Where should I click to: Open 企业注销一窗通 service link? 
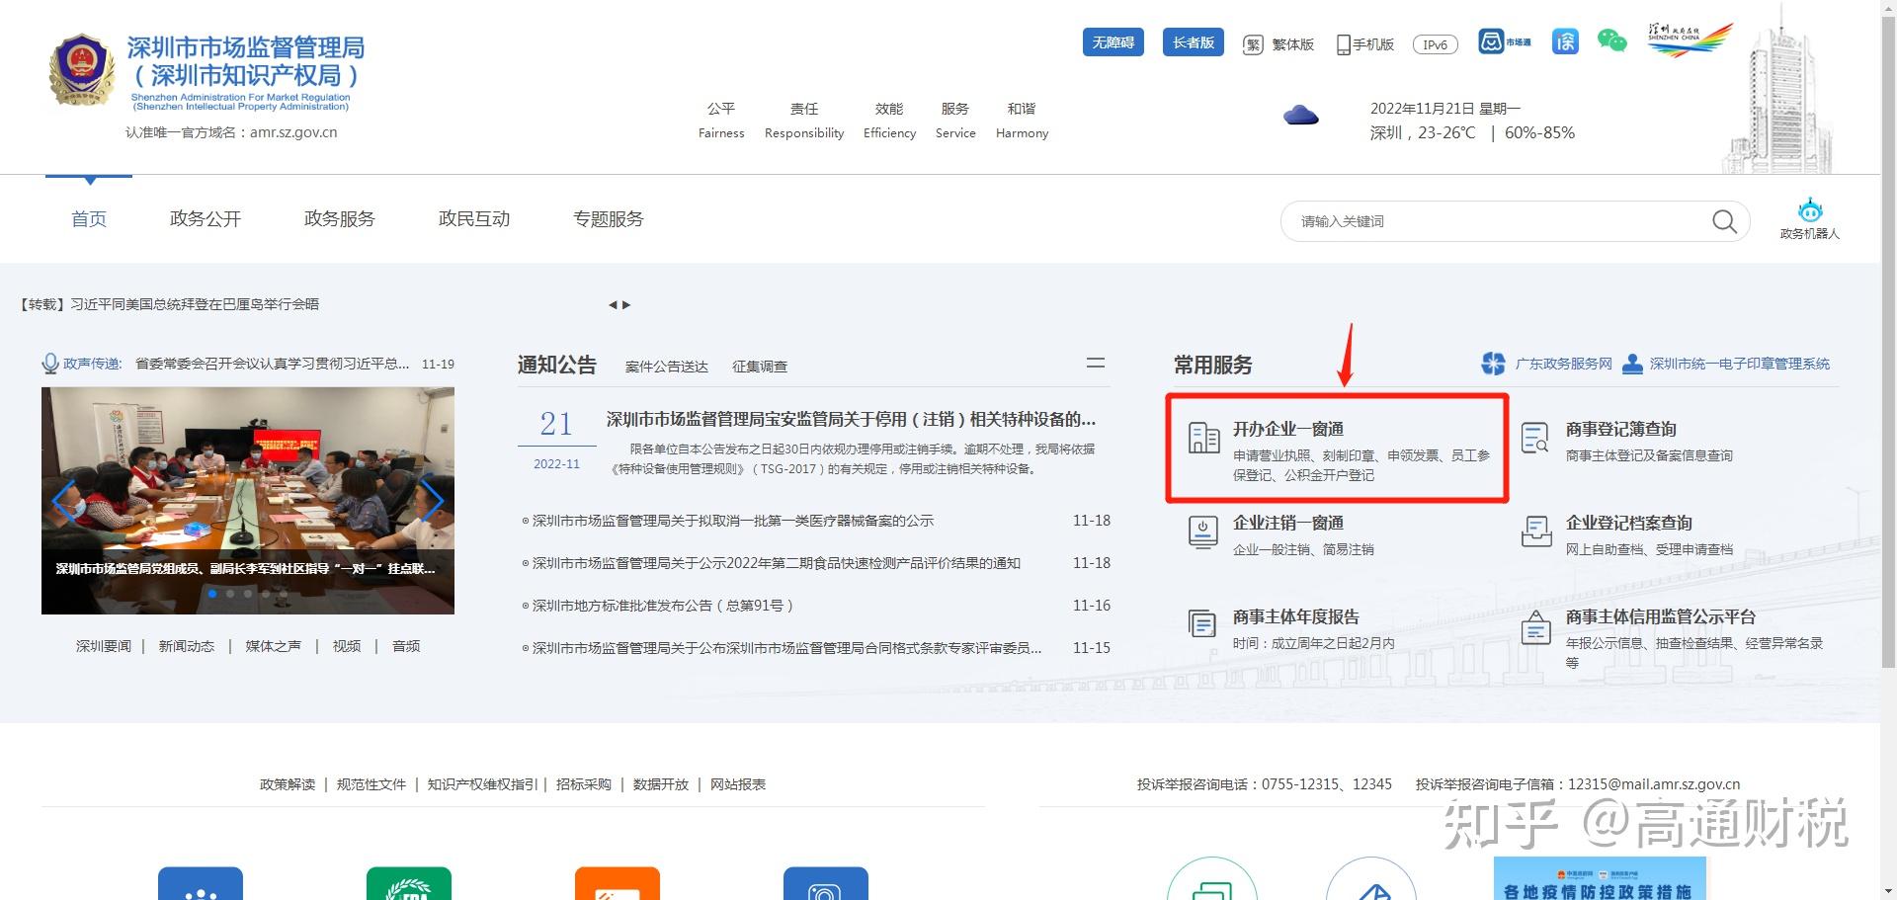(1288, 523)
